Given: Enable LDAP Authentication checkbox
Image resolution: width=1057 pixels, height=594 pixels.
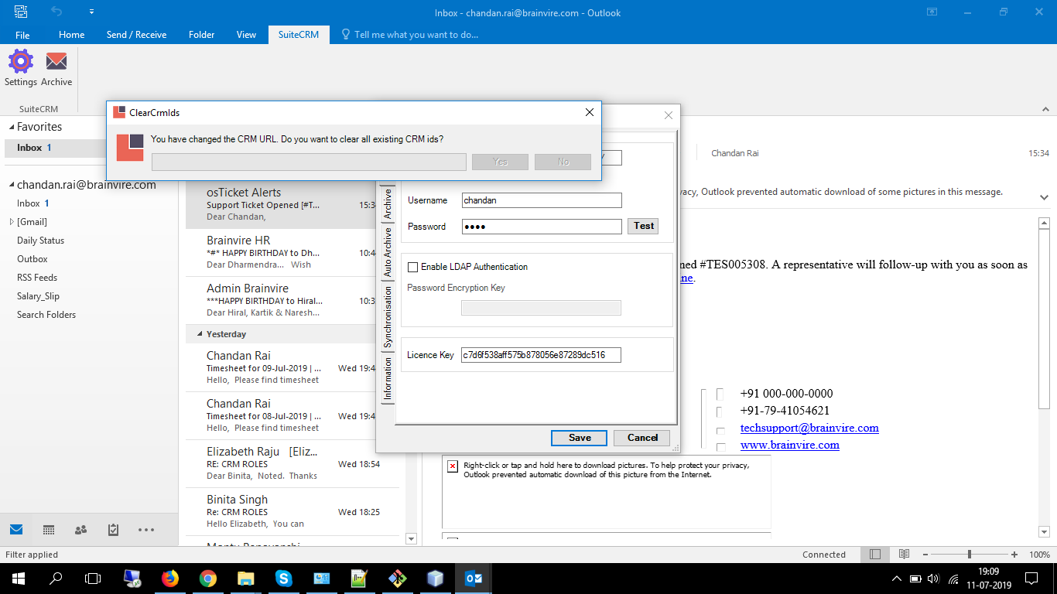Looking at the screenshot, I should [412, 267].
